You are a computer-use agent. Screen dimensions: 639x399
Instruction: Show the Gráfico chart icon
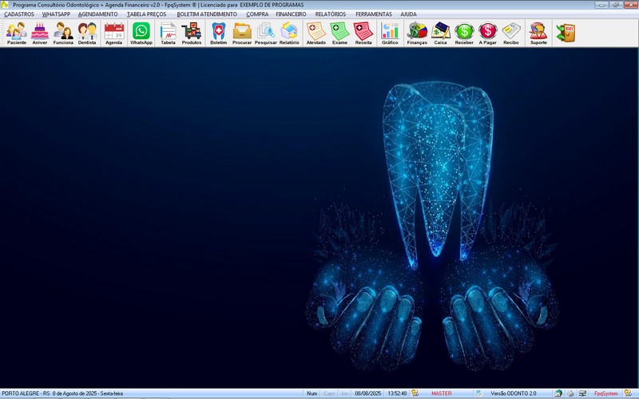click(x=390, y=32)
